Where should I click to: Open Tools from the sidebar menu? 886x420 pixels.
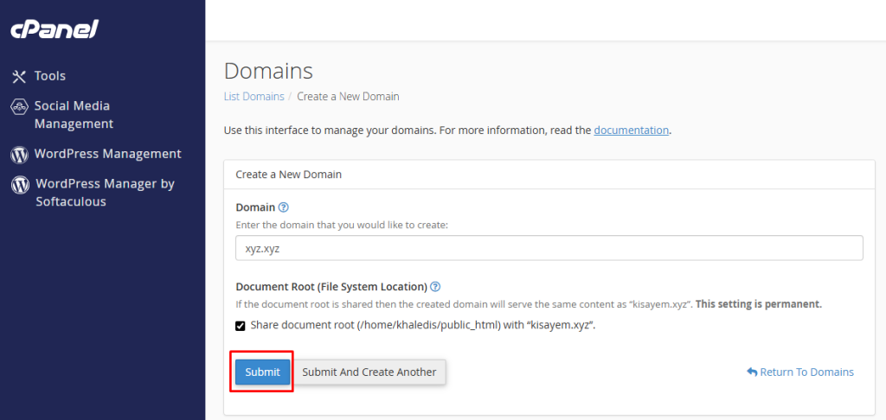point(50,76)
